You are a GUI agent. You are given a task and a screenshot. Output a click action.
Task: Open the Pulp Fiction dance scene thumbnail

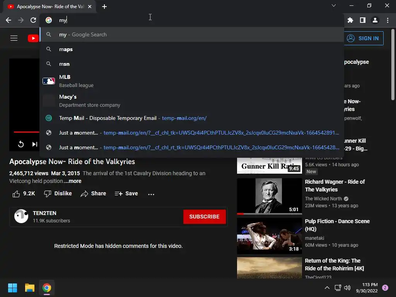click(x=269, y=236)
